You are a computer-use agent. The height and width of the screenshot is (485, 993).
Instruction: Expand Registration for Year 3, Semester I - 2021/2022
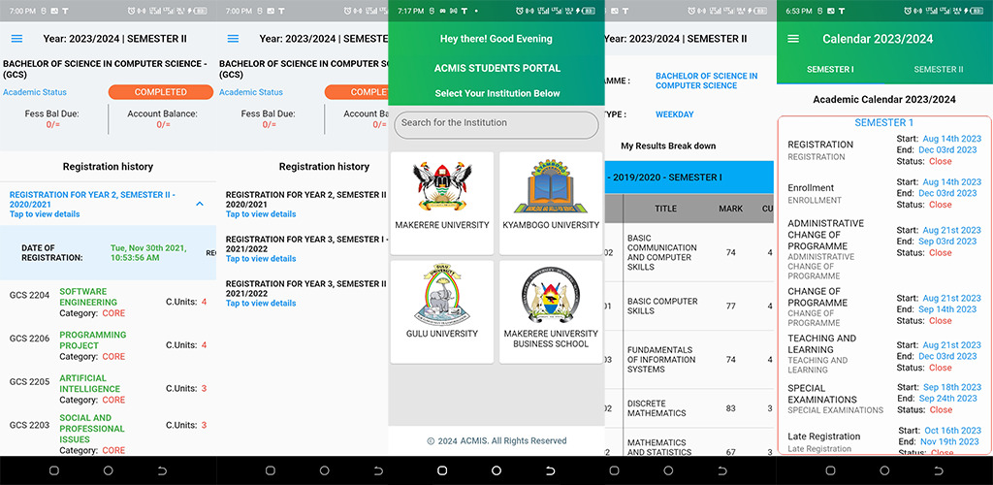tap(306, 249)
